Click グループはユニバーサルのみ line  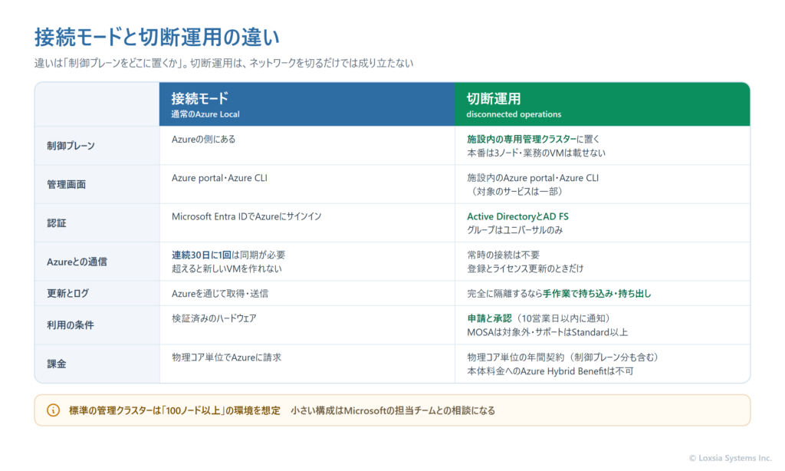514,230
